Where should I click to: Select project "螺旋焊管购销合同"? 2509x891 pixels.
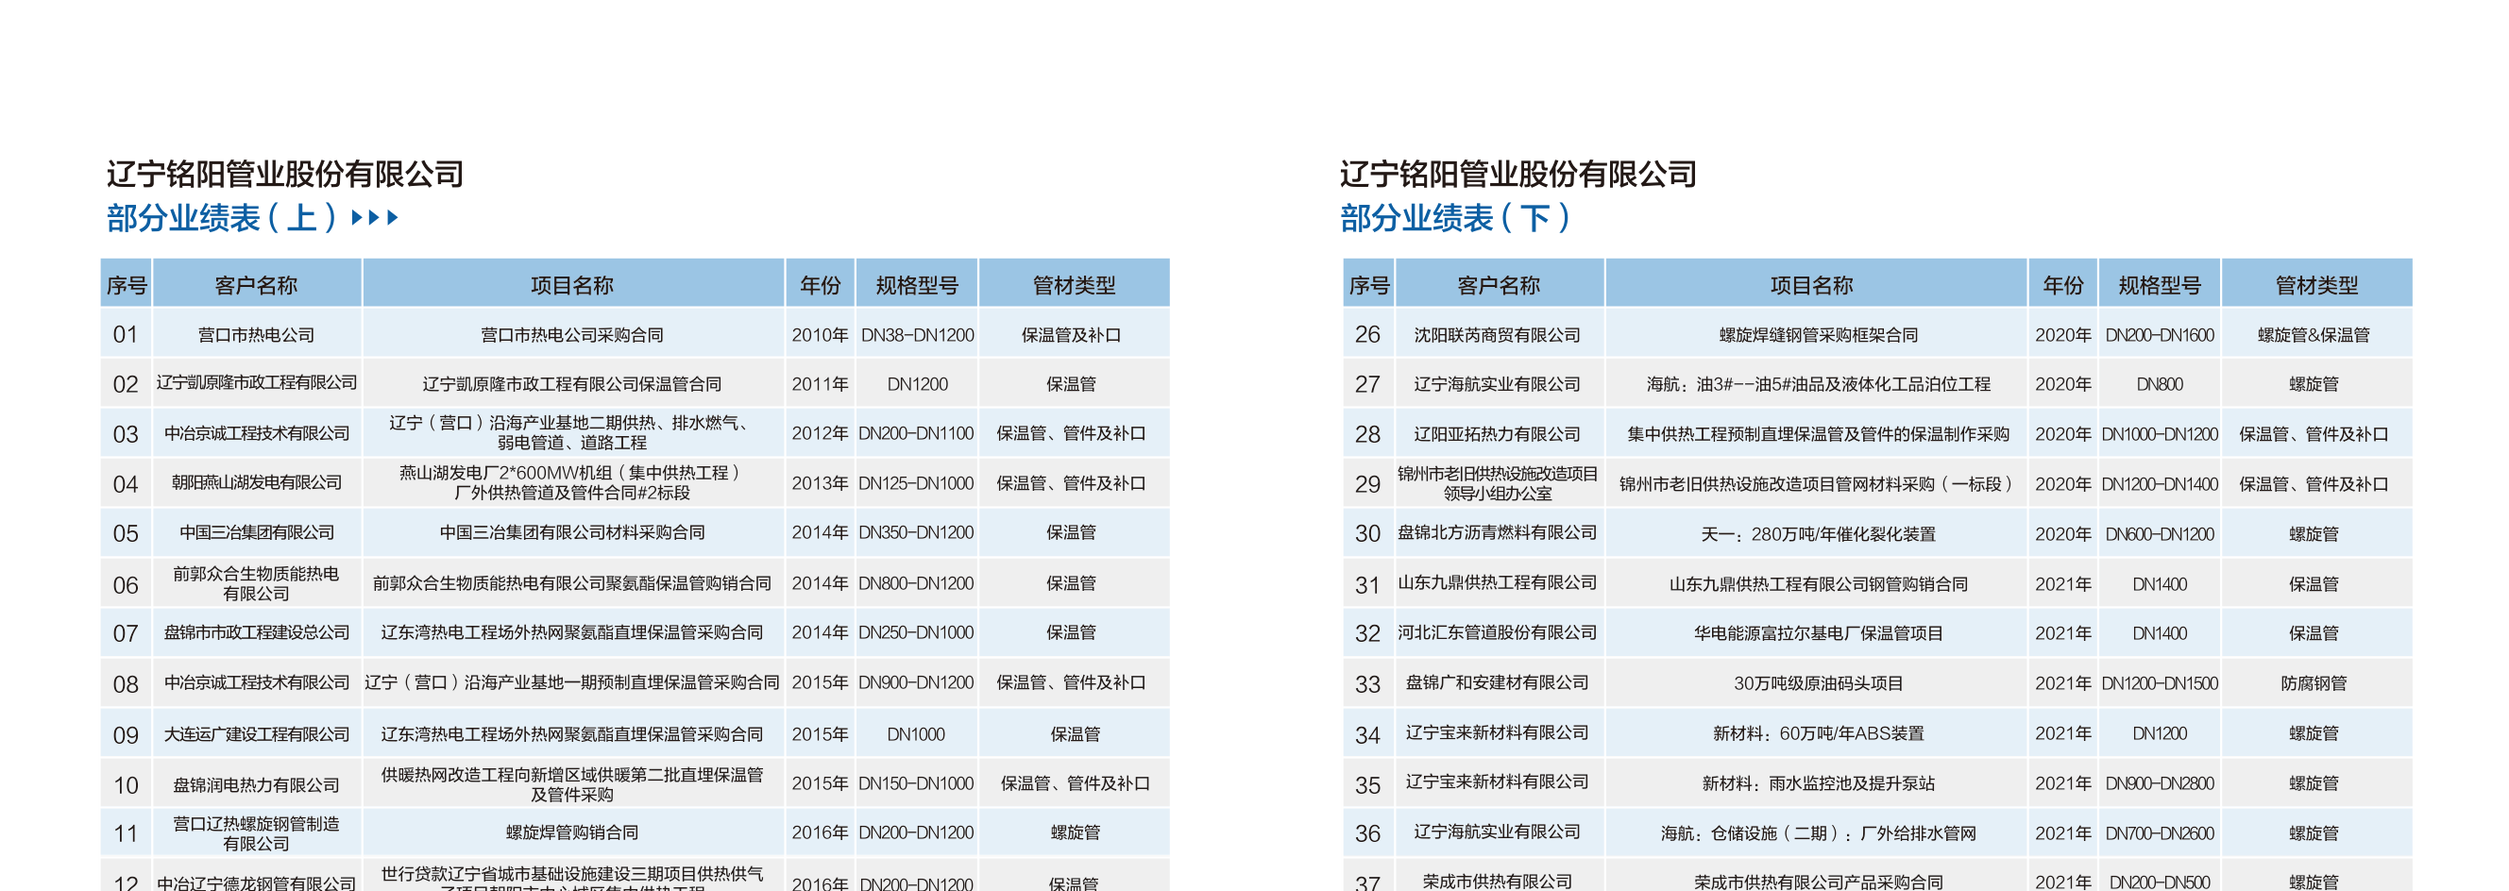pos(571,833)
